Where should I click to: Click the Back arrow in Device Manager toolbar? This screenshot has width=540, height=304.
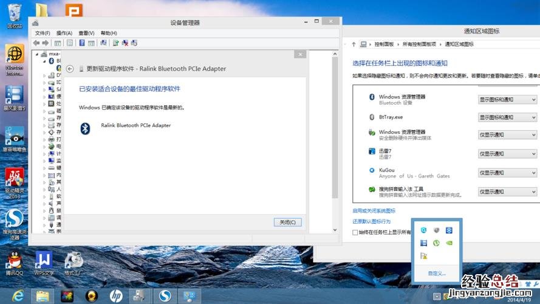[36, 43]
